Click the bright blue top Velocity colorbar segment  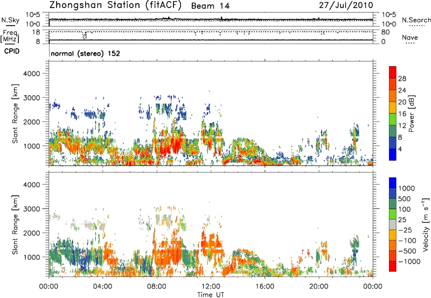coord(393,183)
